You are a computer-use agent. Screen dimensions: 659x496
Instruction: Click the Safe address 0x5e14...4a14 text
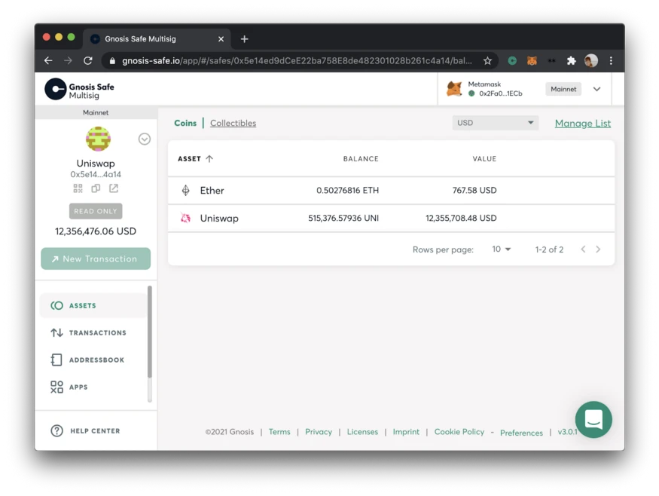coord(96,174)
